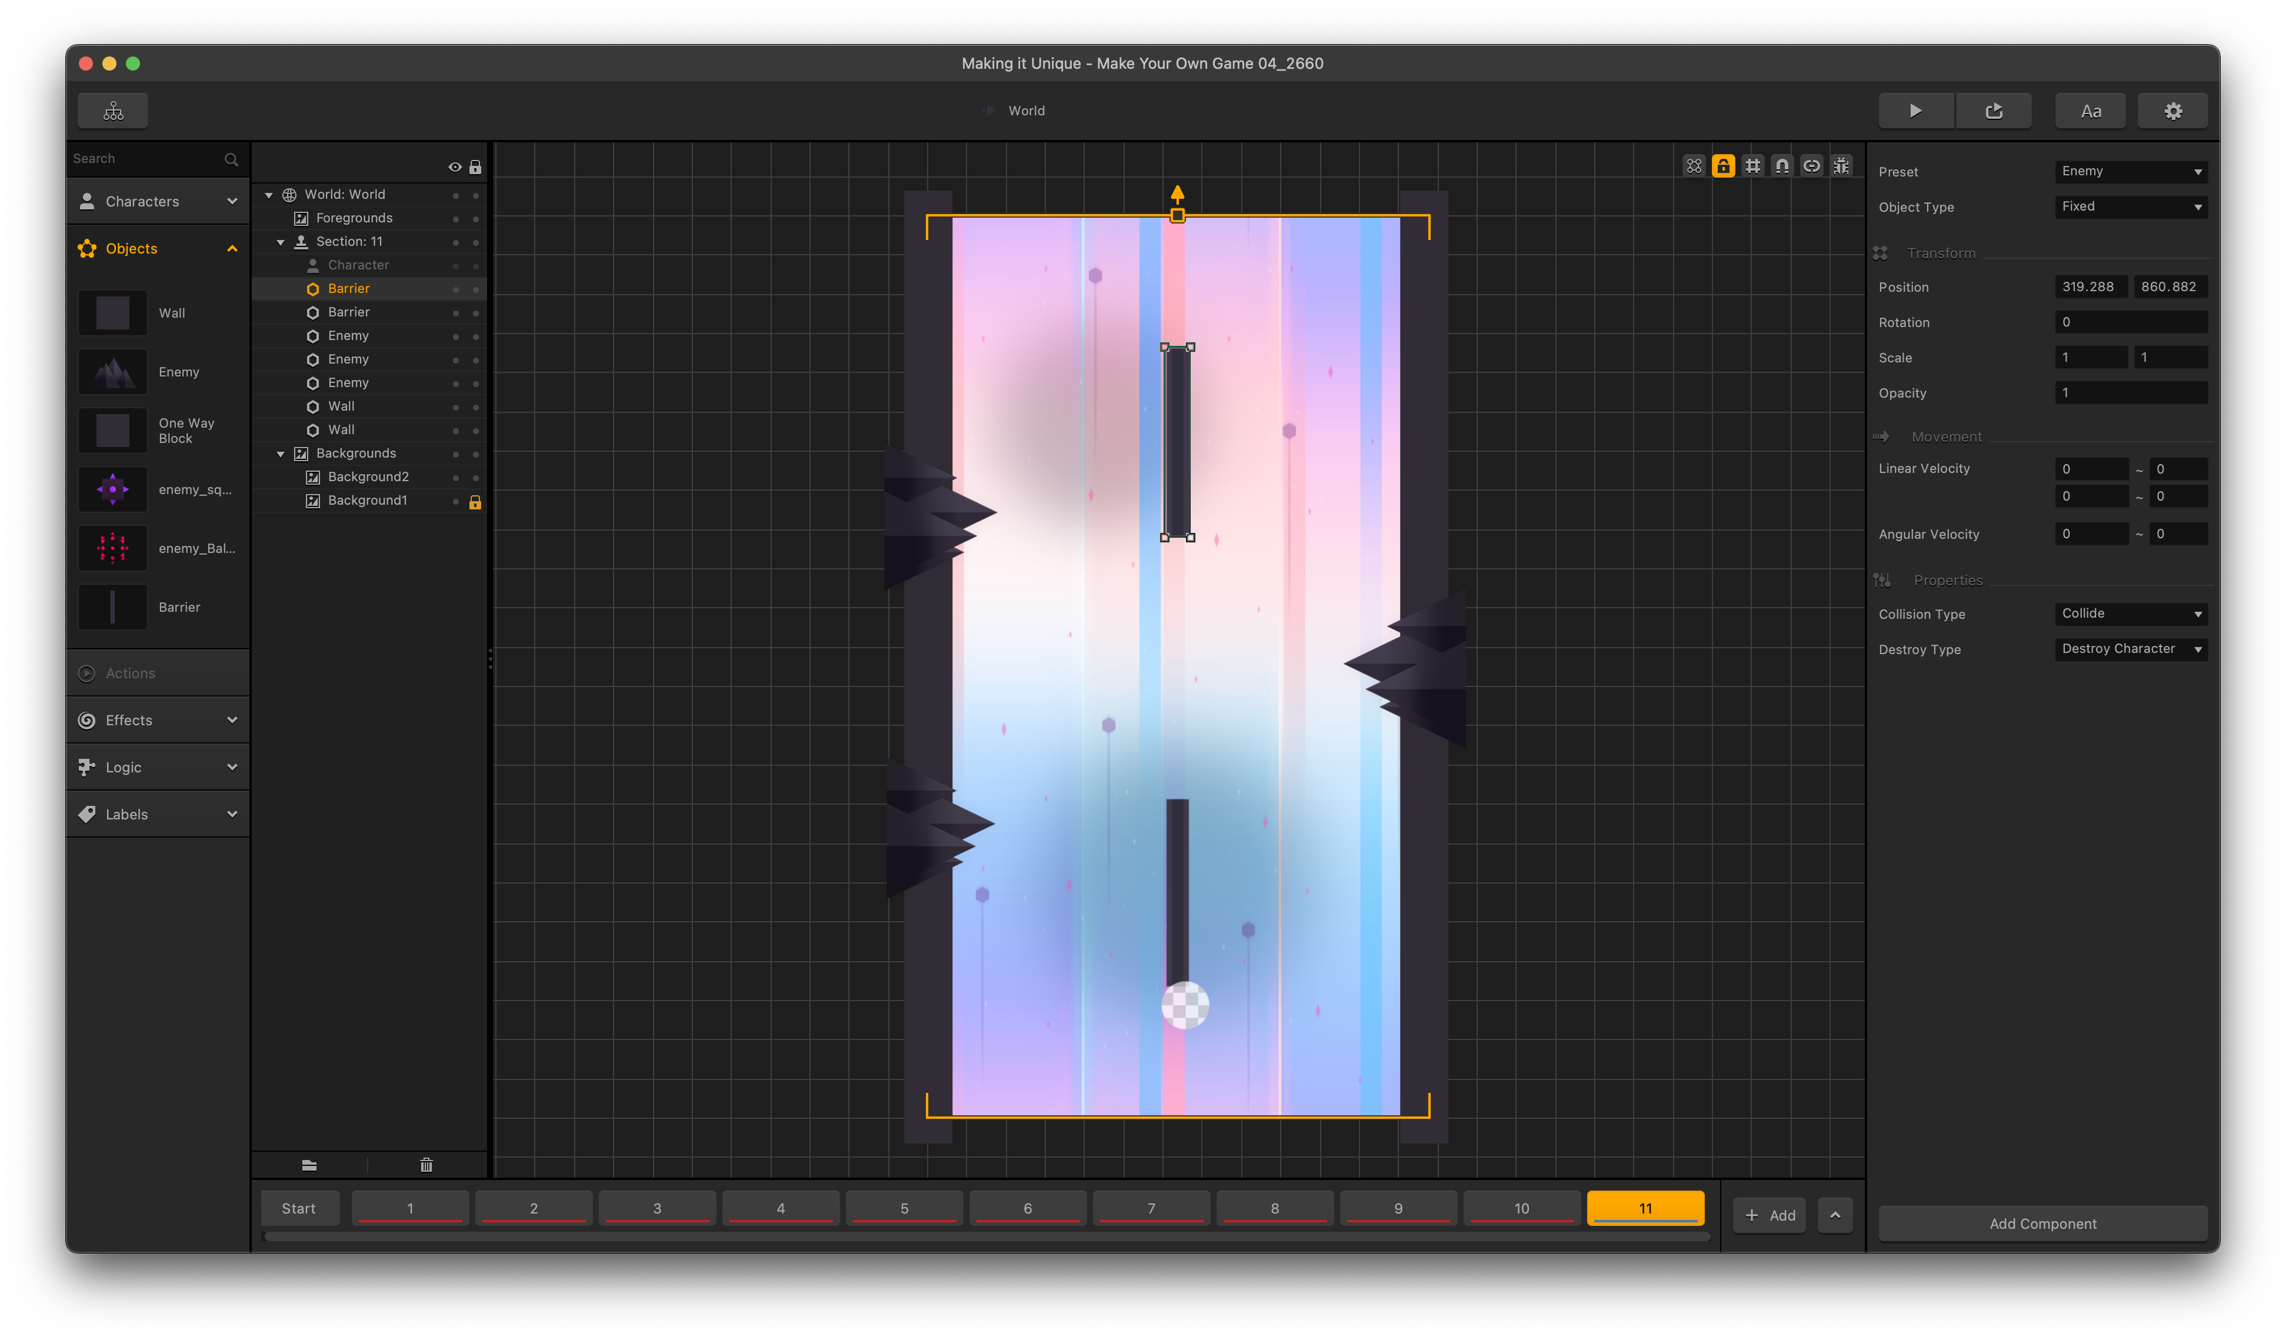This screenshot has width=2286, height=1340.
Task: Click the Add Component button
Action: 2043,1225
